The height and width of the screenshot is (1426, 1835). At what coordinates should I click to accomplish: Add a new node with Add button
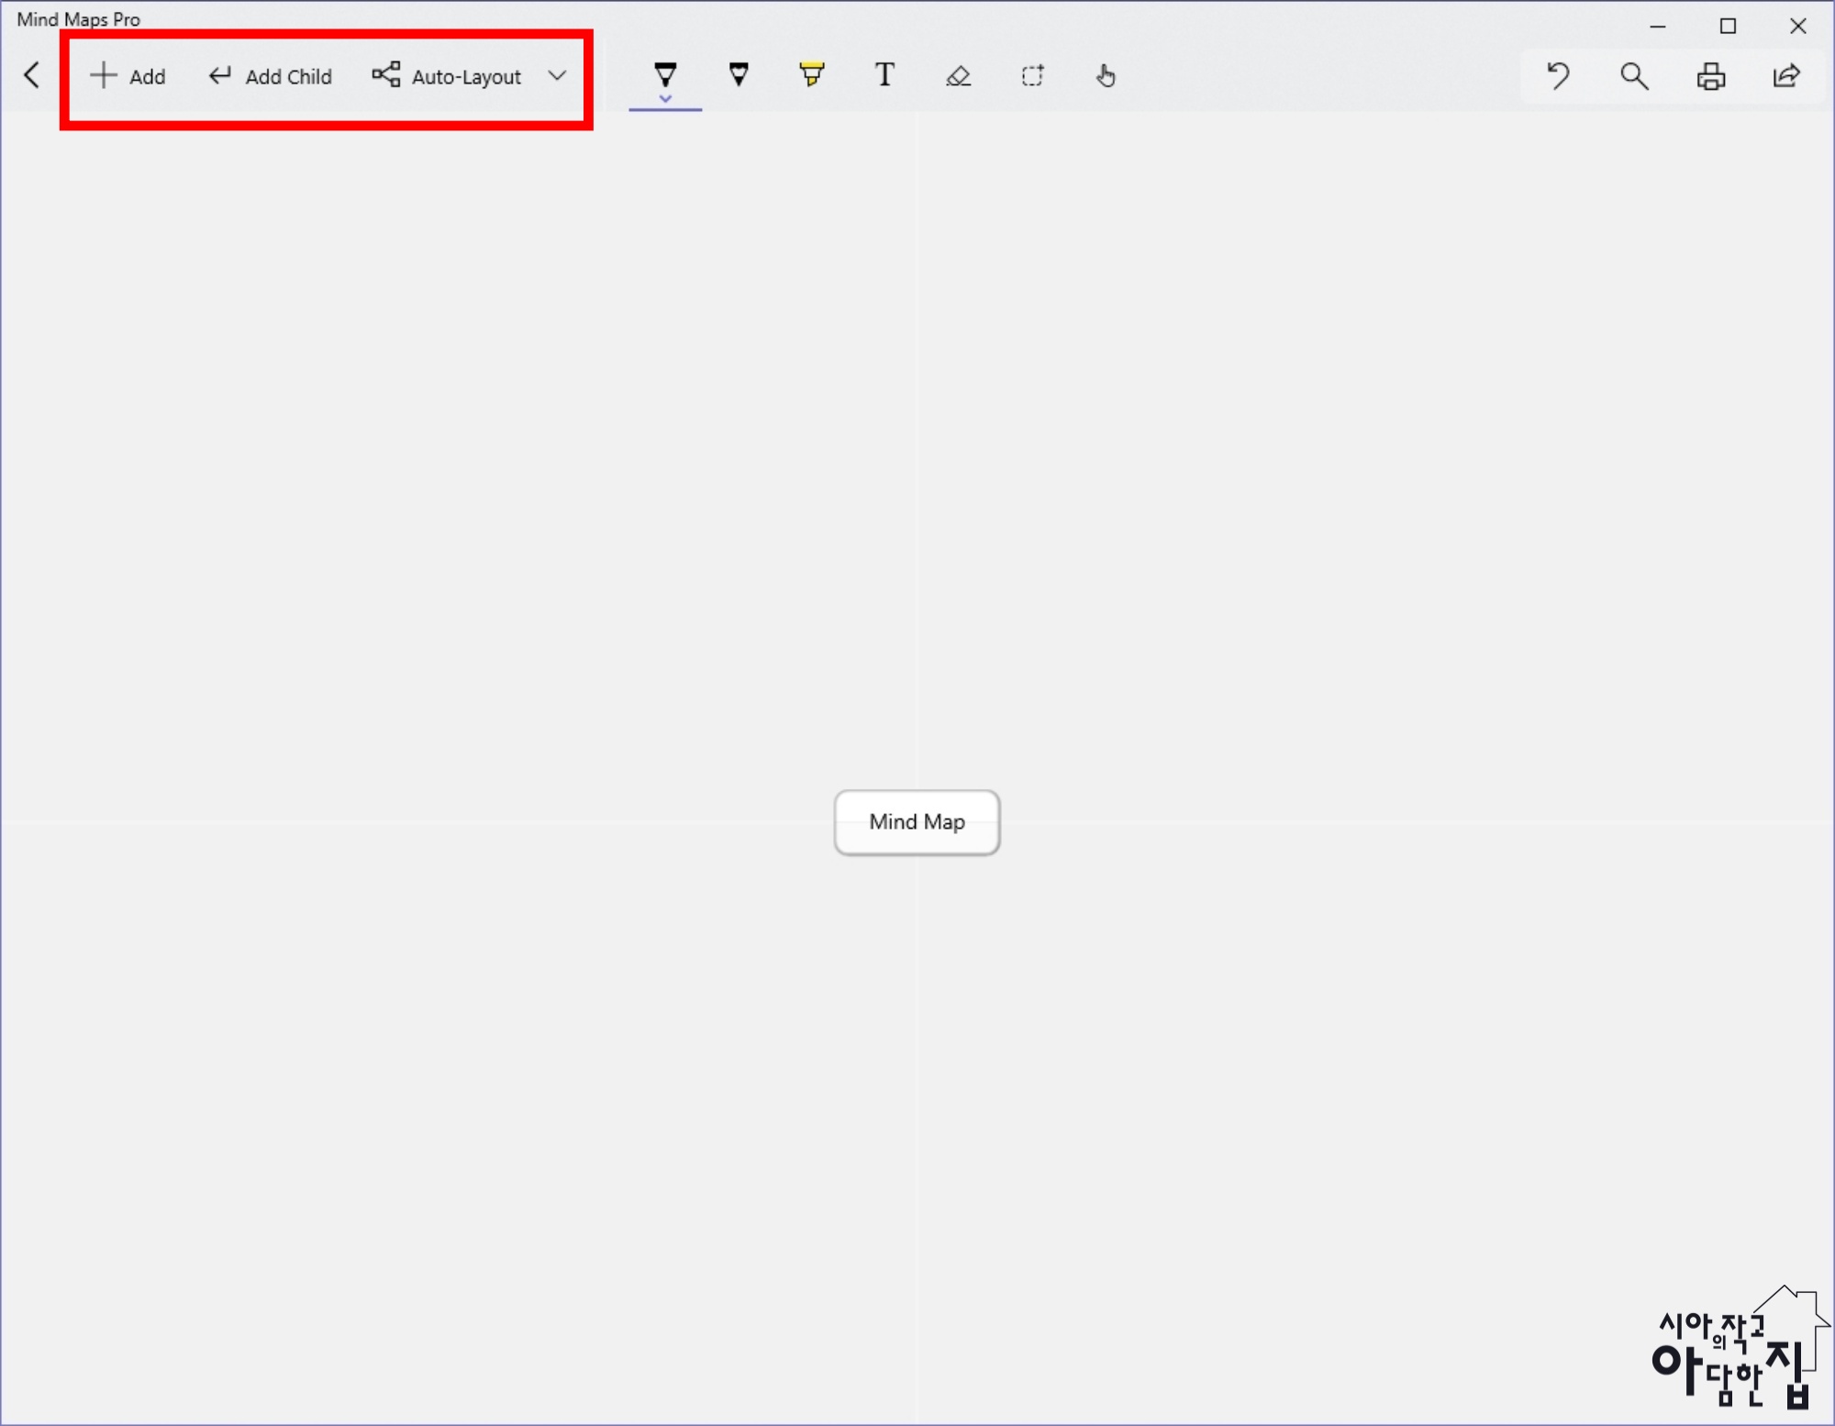click(128, 76)
